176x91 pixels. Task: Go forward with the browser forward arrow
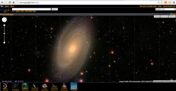tap(6, 3)
